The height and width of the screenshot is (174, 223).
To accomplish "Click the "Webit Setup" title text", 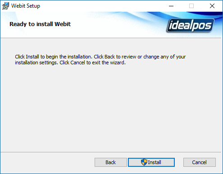I will pyautogui.click(x=26, y=6).
